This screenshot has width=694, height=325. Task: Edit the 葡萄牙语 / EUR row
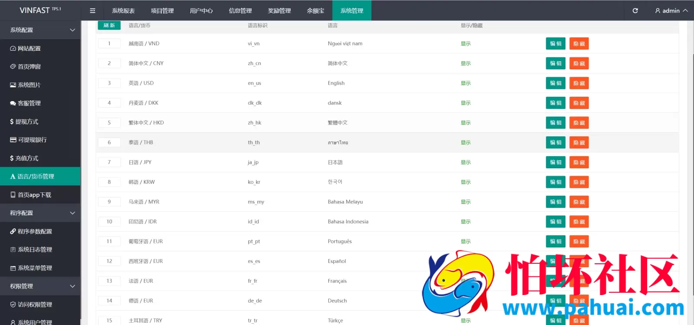click(x=556, y=241)
